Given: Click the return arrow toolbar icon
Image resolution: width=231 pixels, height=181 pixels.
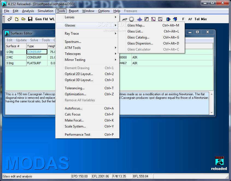Looking at the screenshot, I should (10, 19).
